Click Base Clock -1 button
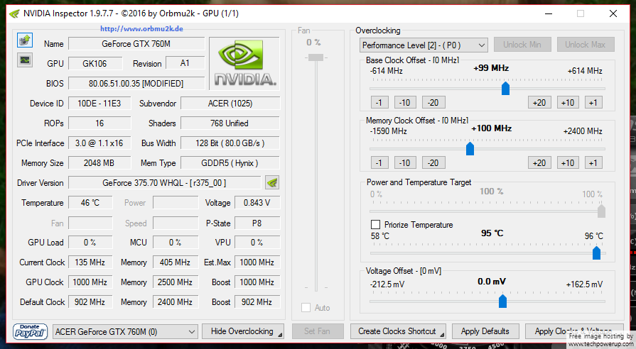The image size is (636, 349). pos(379,102)
